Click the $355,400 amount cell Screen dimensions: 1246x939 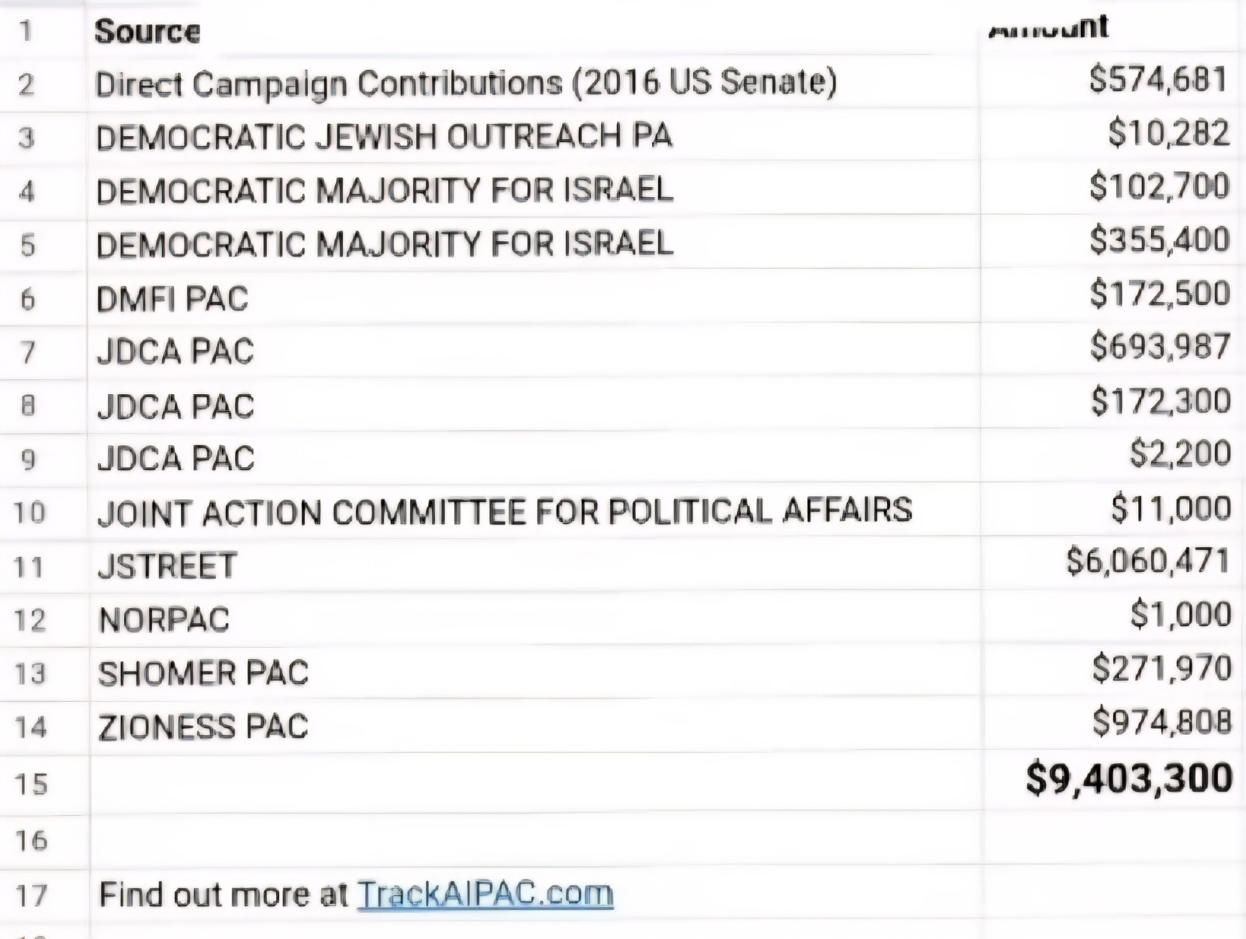coord(1159,240)
